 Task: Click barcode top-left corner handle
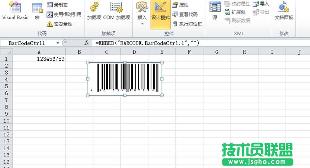tap(88, 63)
